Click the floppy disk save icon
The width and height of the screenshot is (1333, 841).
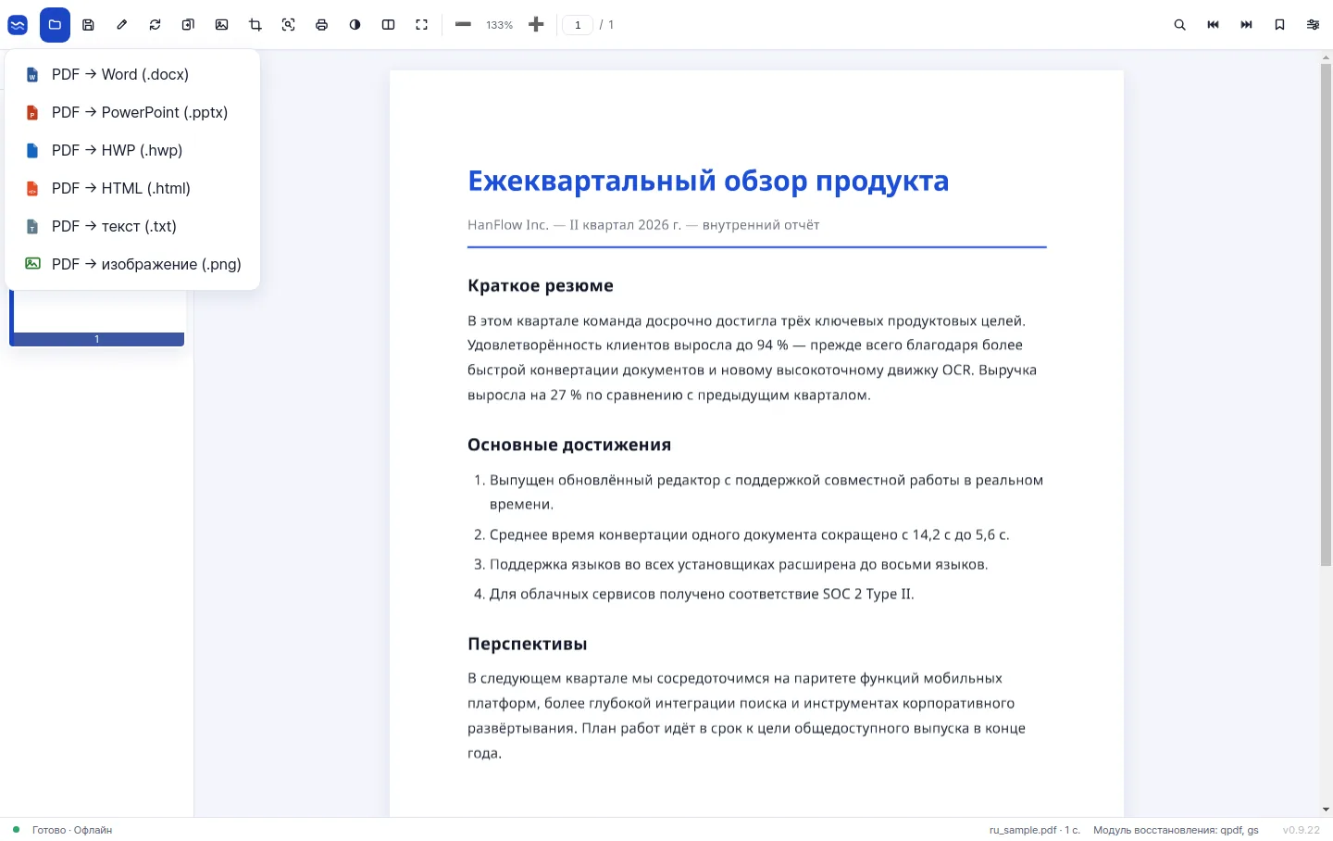(x=88, y=25)
